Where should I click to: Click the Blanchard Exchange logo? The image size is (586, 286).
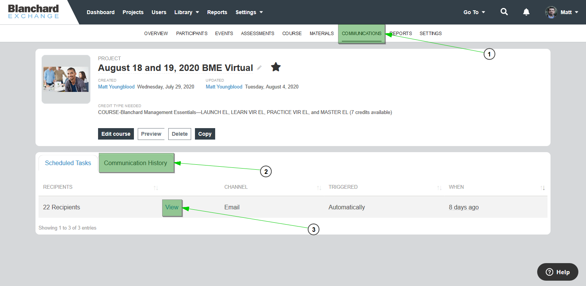[34, 11]
